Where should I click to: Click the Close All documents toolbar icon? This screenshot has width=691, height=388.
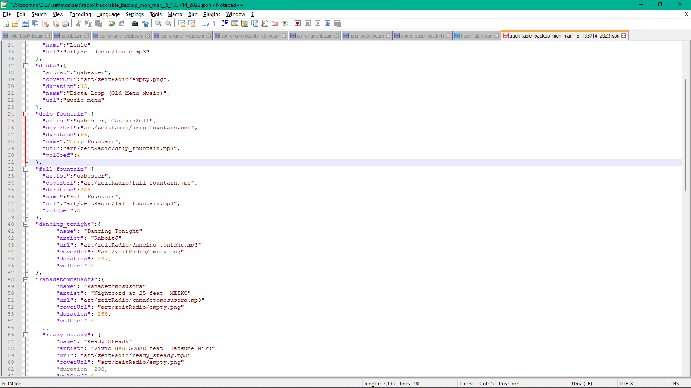(x=55, y=23)
